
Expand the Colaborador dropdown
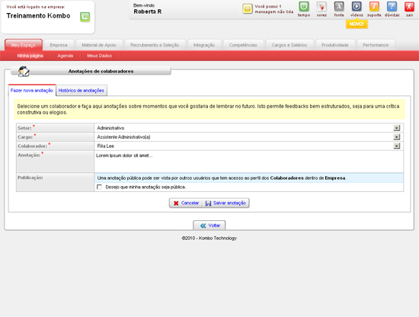[x=397, y=146]
